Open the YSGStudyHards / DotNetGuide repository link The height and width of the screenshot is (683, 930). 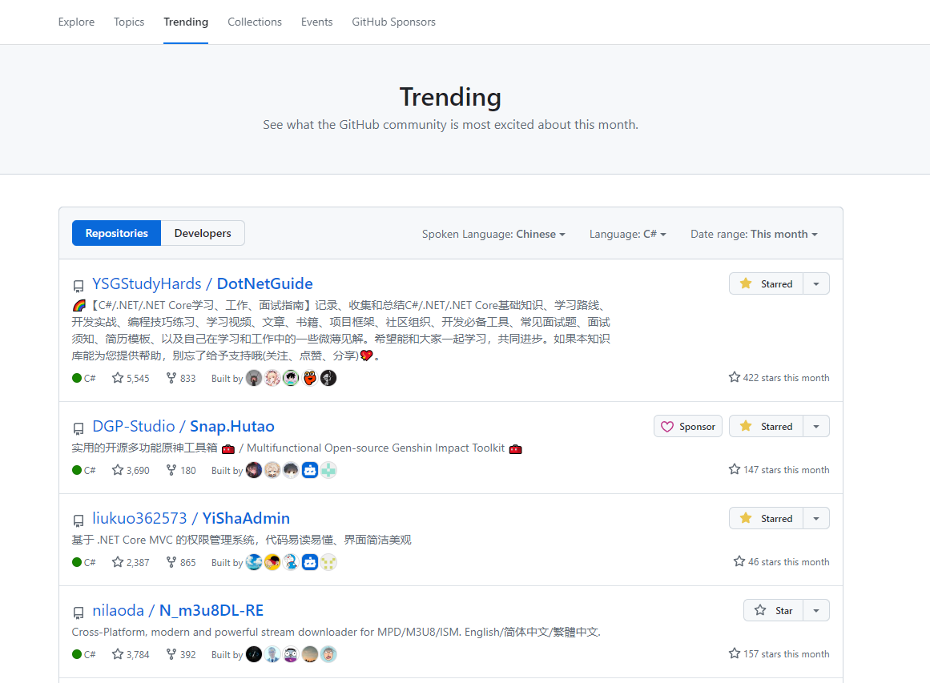[x=202, y=284]
